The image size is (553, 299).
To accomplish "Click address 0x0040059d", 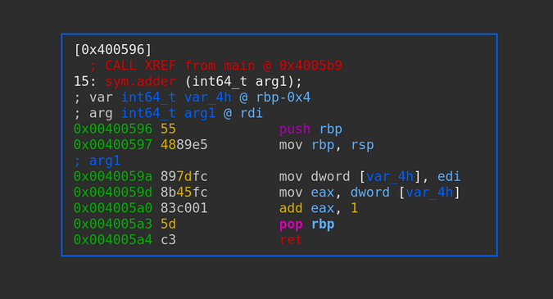I will pyautogui.click(x=113, y=193).
